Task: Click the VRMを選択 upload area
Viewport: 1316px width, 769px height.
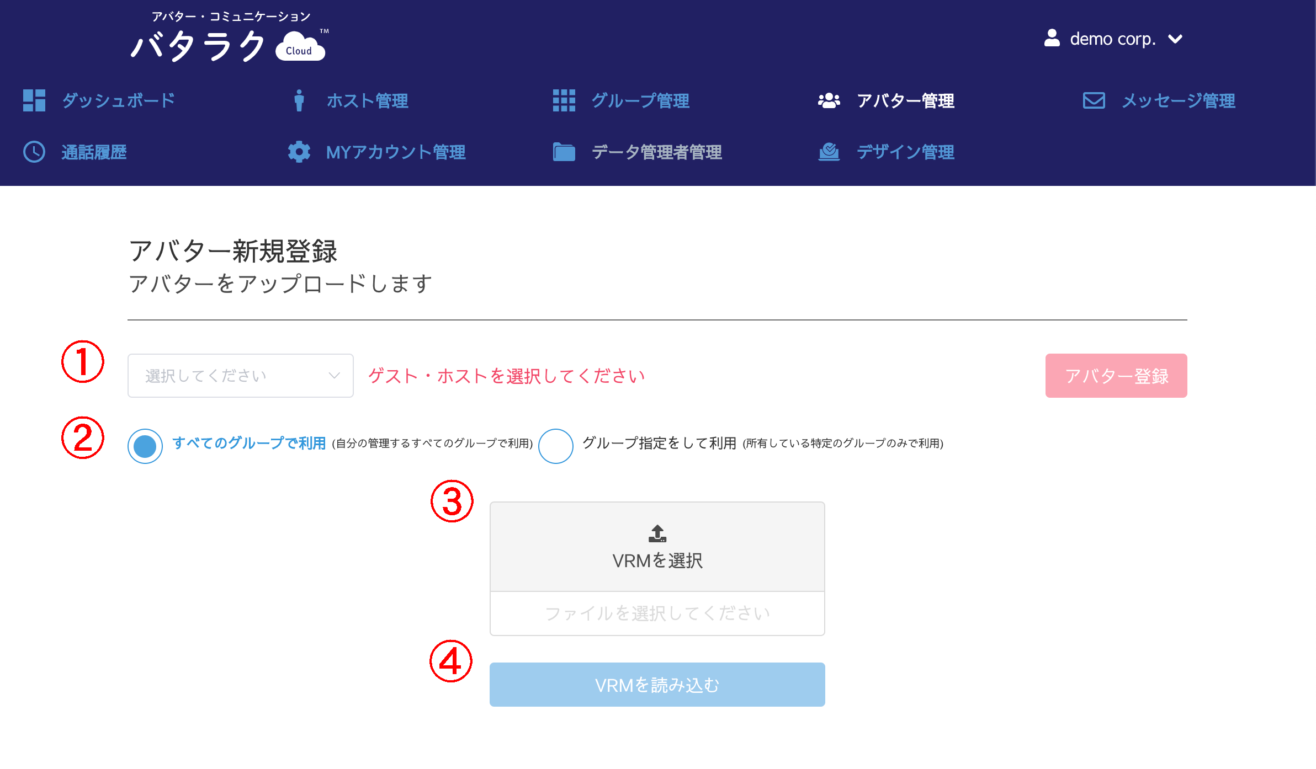Action: click(657, 546)
